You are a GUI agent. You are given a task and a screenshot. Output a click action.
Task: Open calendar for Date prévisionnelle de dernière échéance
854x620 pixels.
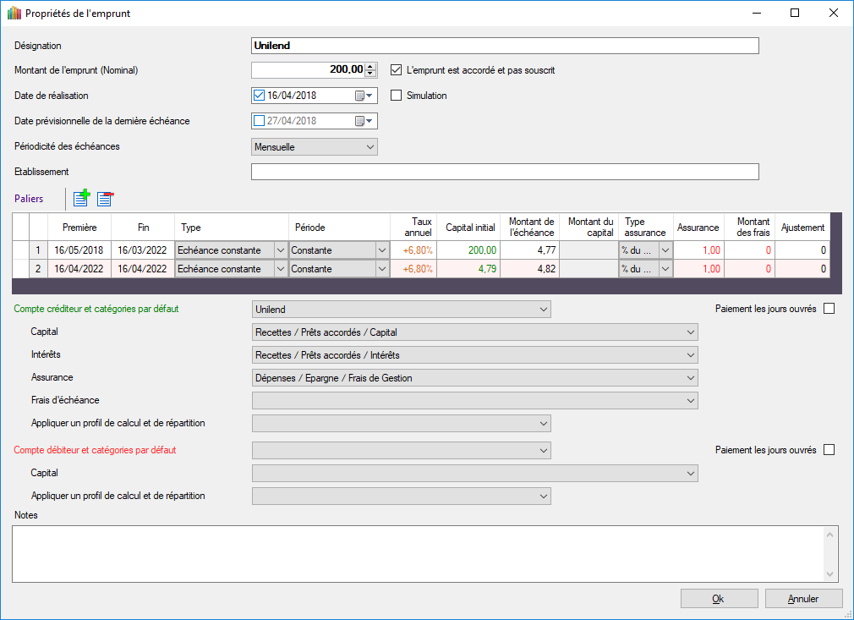(x=364, y=121)
